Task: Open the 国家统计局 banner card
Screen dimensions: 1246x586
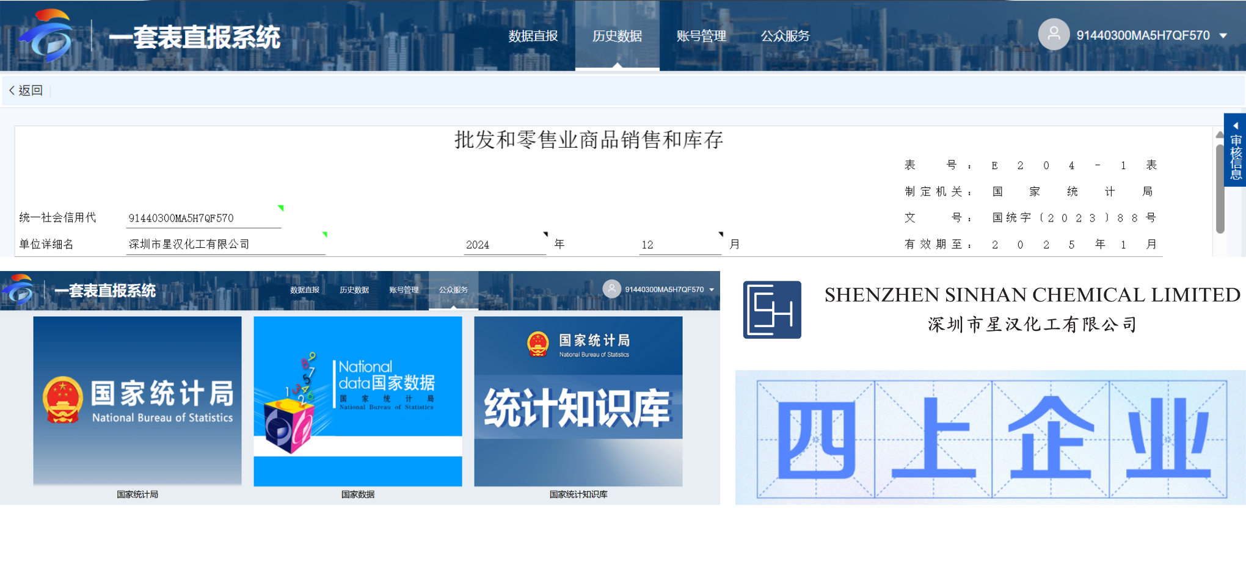Action: (137, 400)
